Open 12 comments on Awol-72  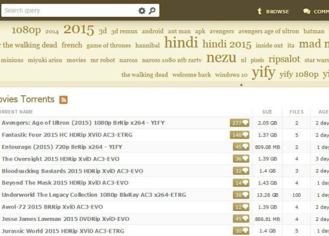[241, 207]
